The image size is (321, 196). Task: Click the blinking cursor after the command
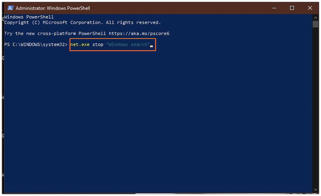[152, 45]
